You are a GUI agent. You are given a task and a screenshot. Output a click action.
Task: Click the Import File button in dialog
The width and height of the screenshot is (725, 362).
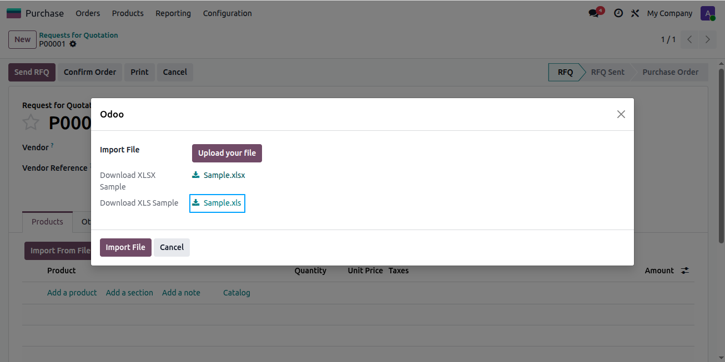click(x=125, y=247)
